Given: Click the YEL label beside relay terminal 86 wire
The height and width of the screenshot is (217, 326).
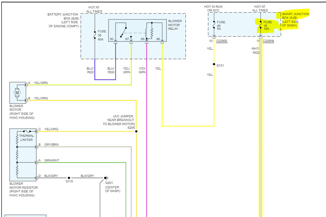Looking at the screenshot, I should coord(158,68).
